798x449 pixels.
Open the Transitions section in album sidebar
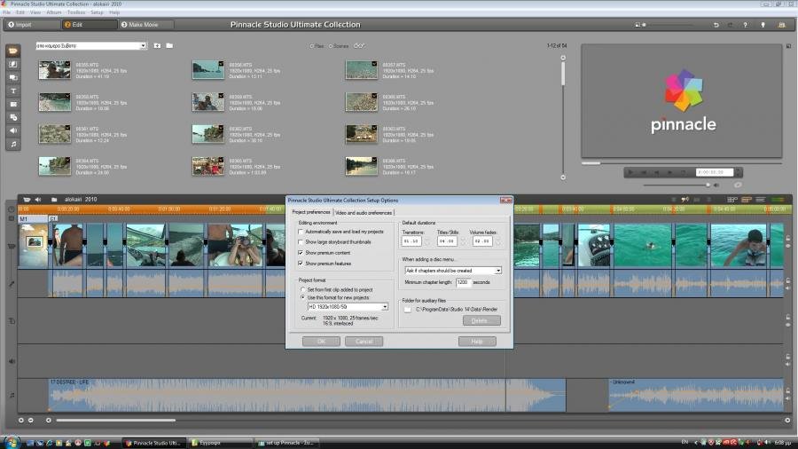pos(13,64)
